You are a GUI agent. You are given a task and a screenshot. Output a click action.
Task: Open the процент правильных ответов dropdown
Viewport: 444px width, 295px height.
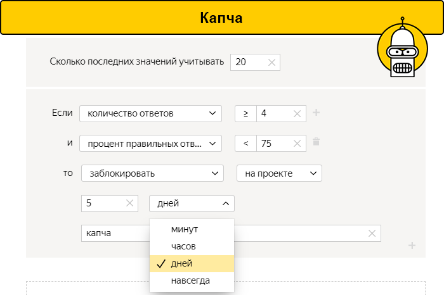[x=150, y=144]
